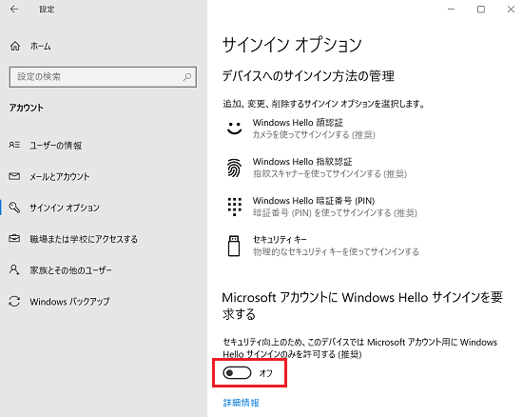Maximize the Settings window

click(x=481, y=10)
